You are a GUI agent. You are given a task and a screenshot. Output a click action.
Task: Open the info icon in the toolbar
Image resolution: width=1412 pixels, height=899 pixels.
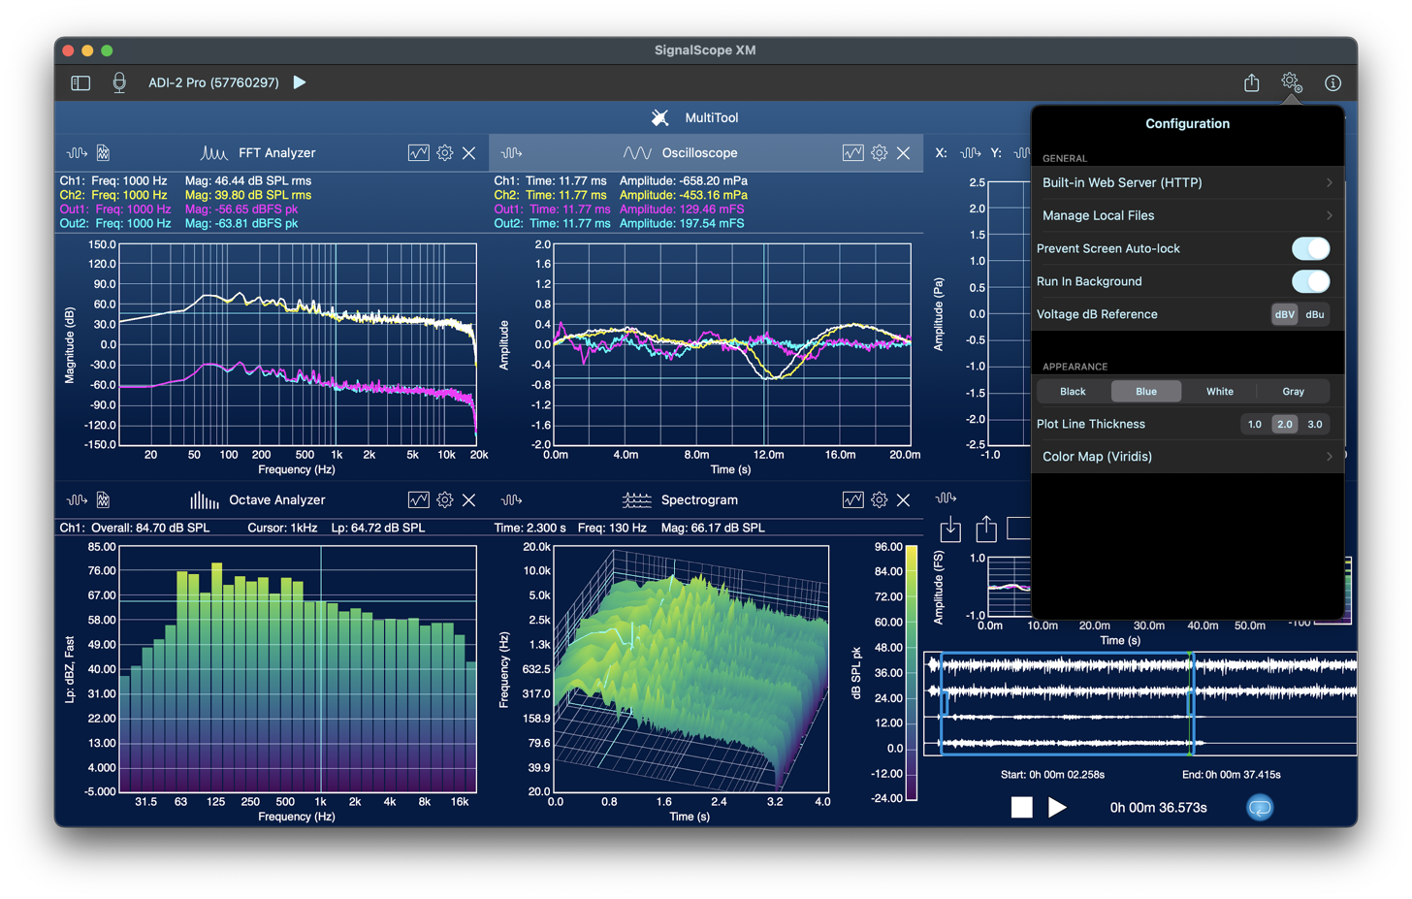pyautogui.click(x=1333, y=83)
